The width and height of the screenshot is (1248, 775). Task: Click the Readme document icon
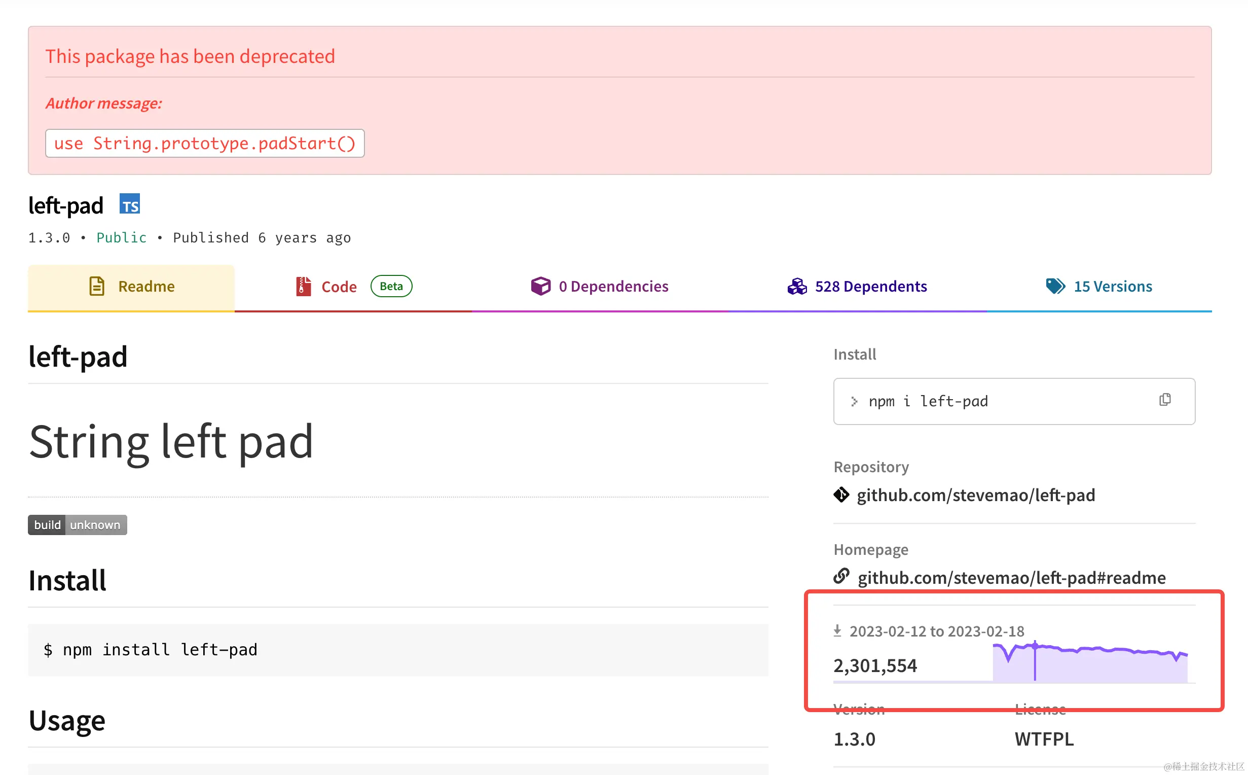coord(97,286)
